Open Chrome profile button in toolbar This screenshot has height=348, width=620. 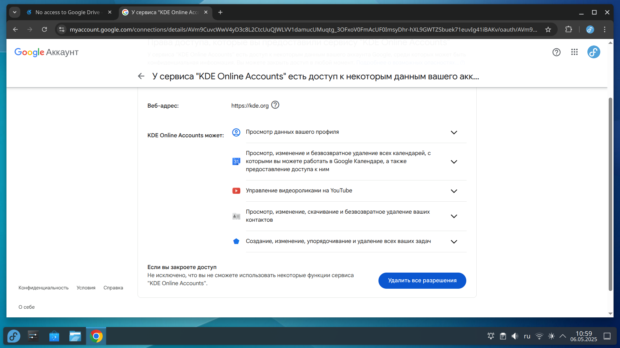(590, 29)
